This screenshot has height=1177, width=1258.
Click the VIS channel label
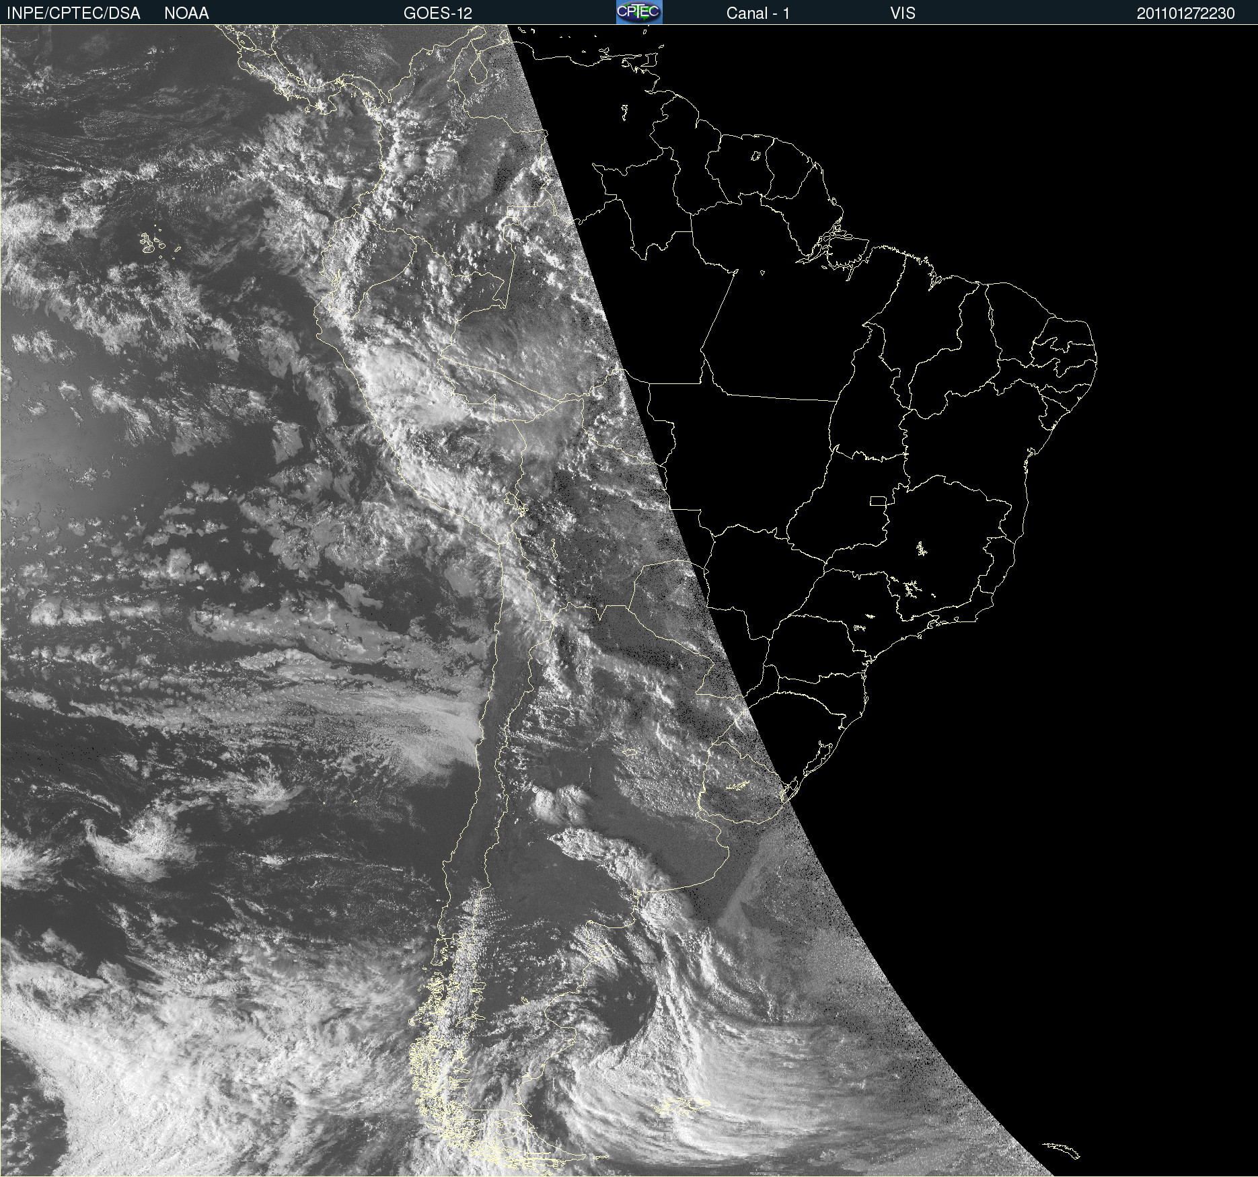point(903,13)
